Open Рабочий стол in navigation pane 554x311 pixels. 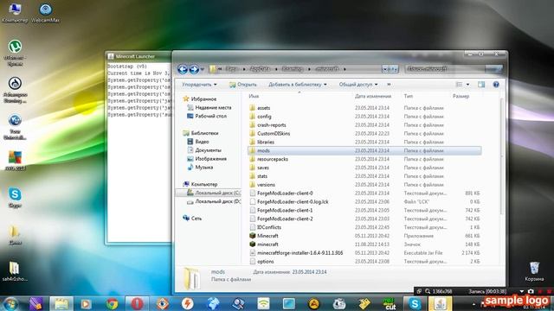(x=210, y=116)
